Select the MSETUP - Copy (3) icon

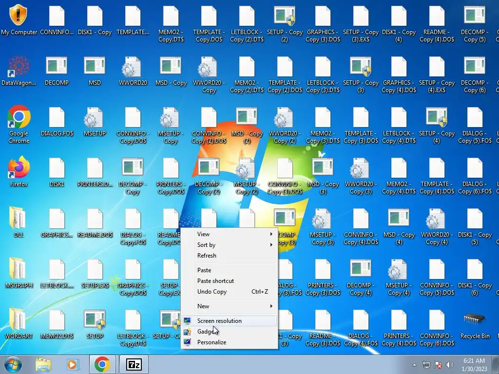323,226
